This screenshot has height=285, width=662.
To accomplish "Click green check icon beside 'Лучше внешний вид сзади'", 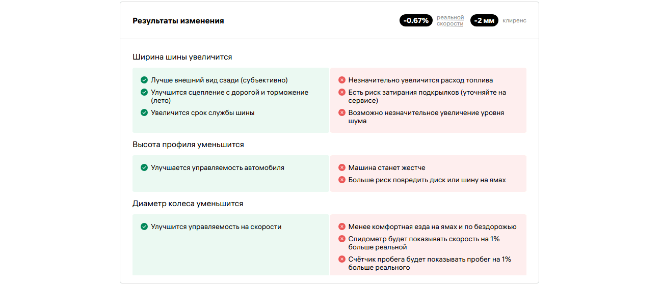I will click(x=144, y=80).
